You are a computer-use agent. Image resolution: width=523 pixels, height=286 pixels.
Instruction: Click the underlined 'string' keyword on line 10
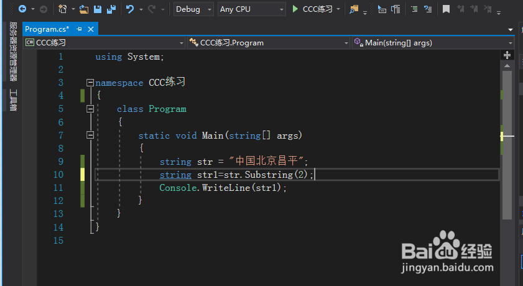(x=175, y=175)
